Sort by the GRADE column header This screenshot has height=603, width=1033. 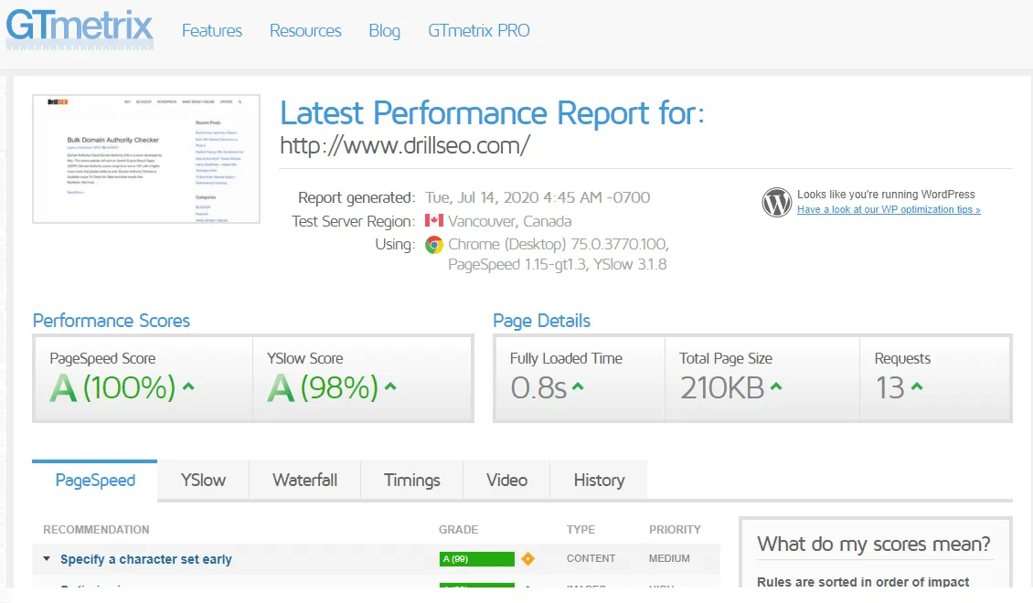click(x=459, y=529)
